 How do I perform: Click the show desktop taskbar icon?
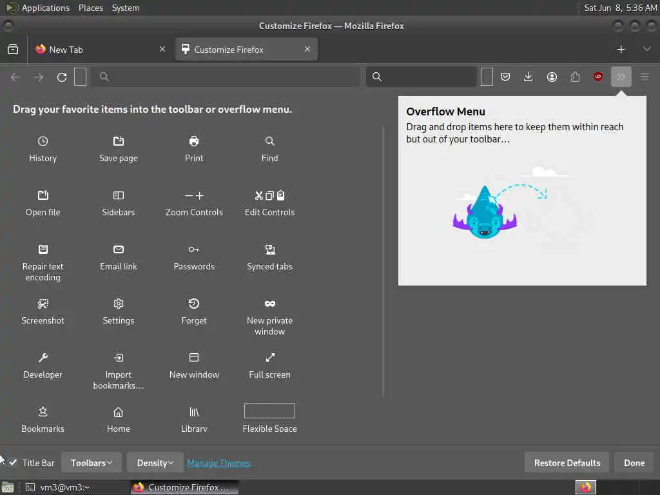[8, 487]
